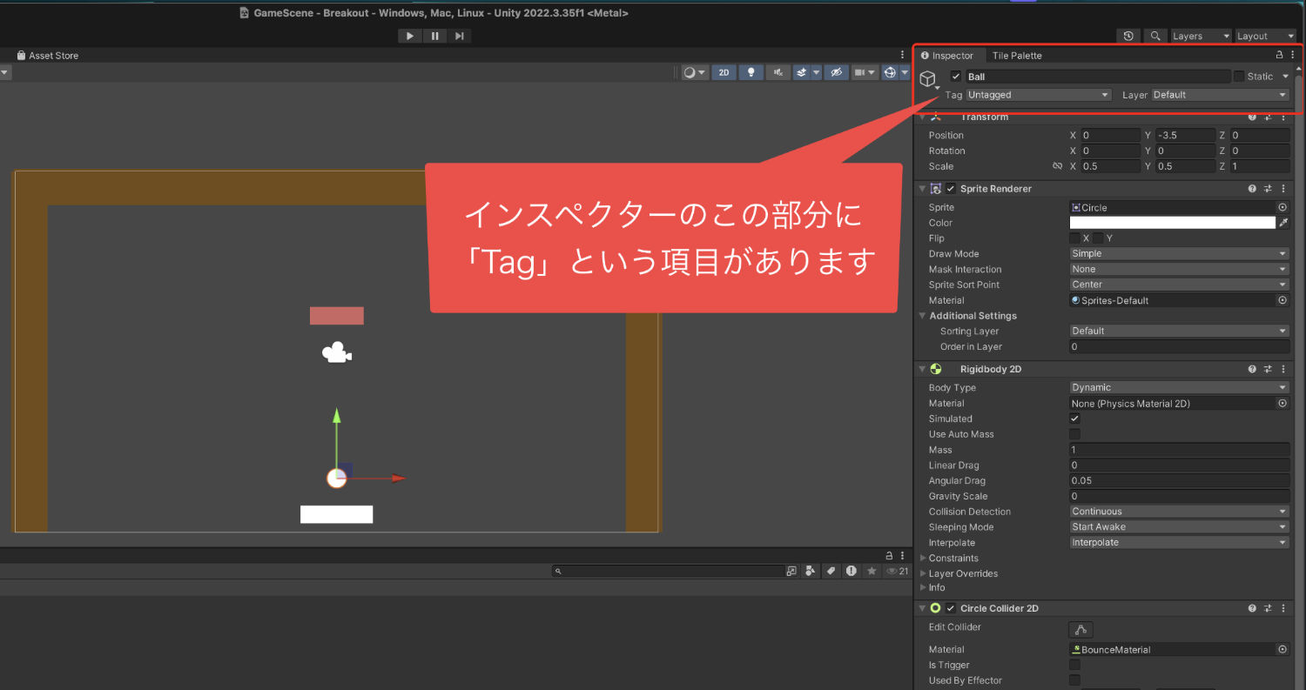Open the Tag Untagged dropdown
The width and height of the screenshot is (1306, 690).
click(1039, 95)
